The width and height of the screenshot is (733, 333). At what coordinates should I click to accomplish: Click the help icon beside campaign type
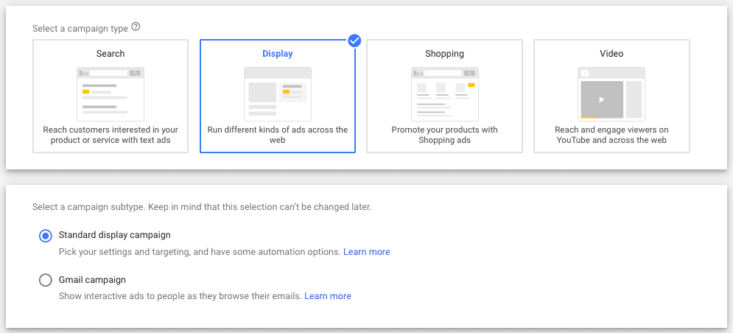click(x=136, y=28)
